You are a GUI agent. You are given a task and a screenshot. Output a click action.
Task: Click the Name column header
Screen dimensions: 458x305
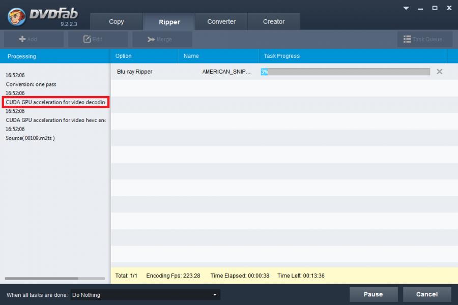218,56
